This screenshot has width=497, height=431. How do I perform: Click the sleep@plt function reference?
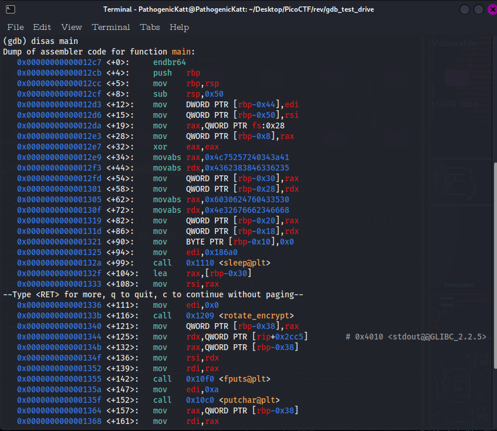pos(246,263)
